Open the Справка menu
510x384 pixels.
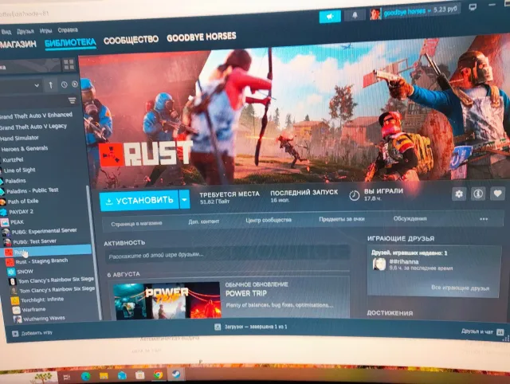click(68, 30)
